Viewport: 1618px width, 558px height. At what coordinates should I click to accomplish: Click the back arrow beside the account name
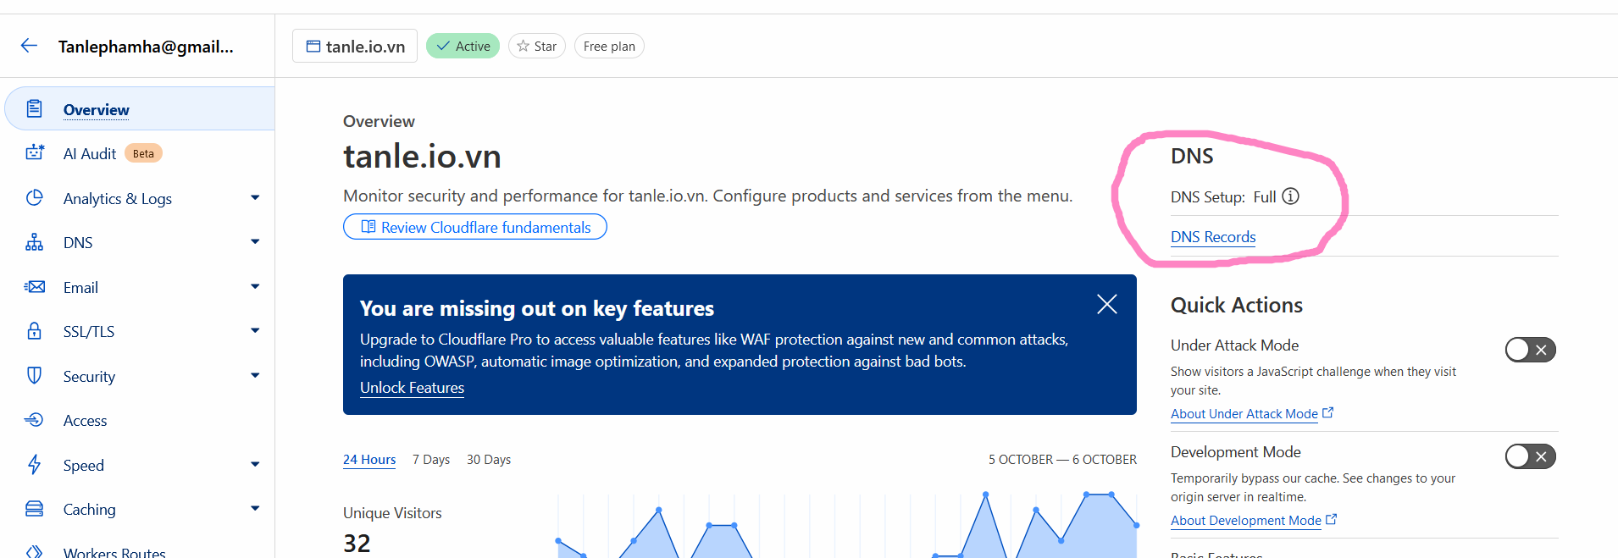[30, 46]
